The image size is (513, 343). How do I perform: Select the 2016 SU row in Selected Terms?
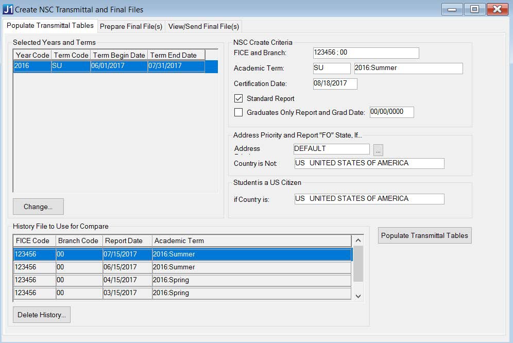point(109,66)
